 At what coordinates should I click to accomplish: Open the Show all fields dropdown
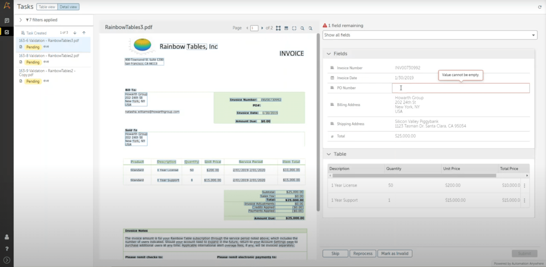[430, 35]
